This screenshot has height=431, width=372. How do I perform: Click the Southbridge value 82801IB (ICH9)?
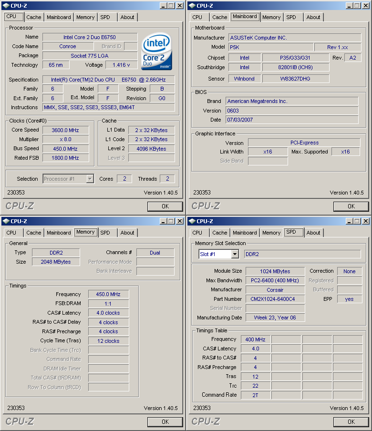coord(296,67)
